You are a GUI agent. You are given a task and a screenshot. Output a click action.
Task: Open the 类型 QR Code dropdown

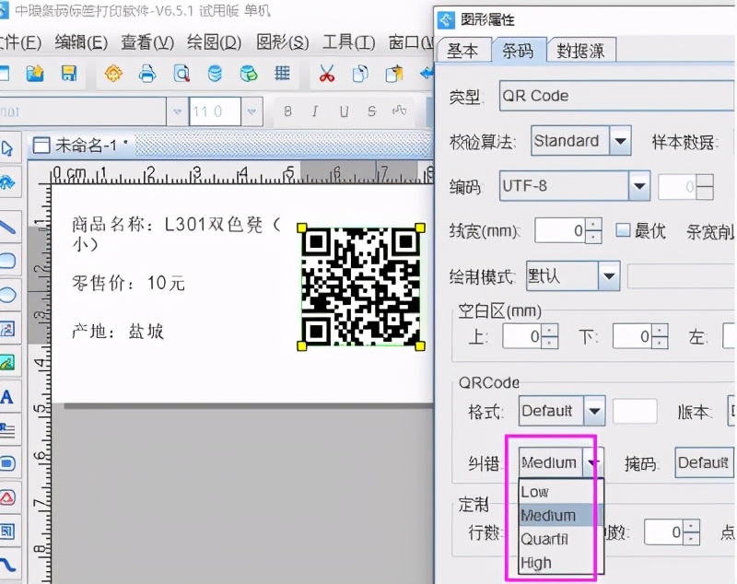[616, 96]
